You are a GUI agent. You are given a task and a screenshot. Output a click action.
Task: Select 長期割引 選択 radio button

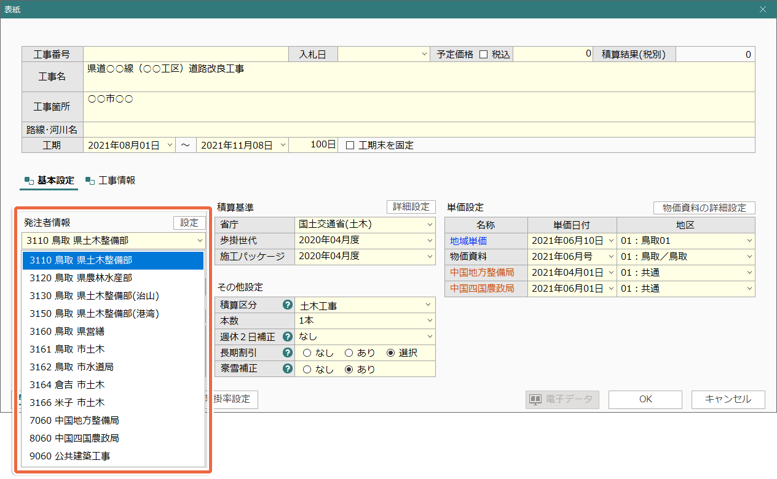click(x=390, y=353)
